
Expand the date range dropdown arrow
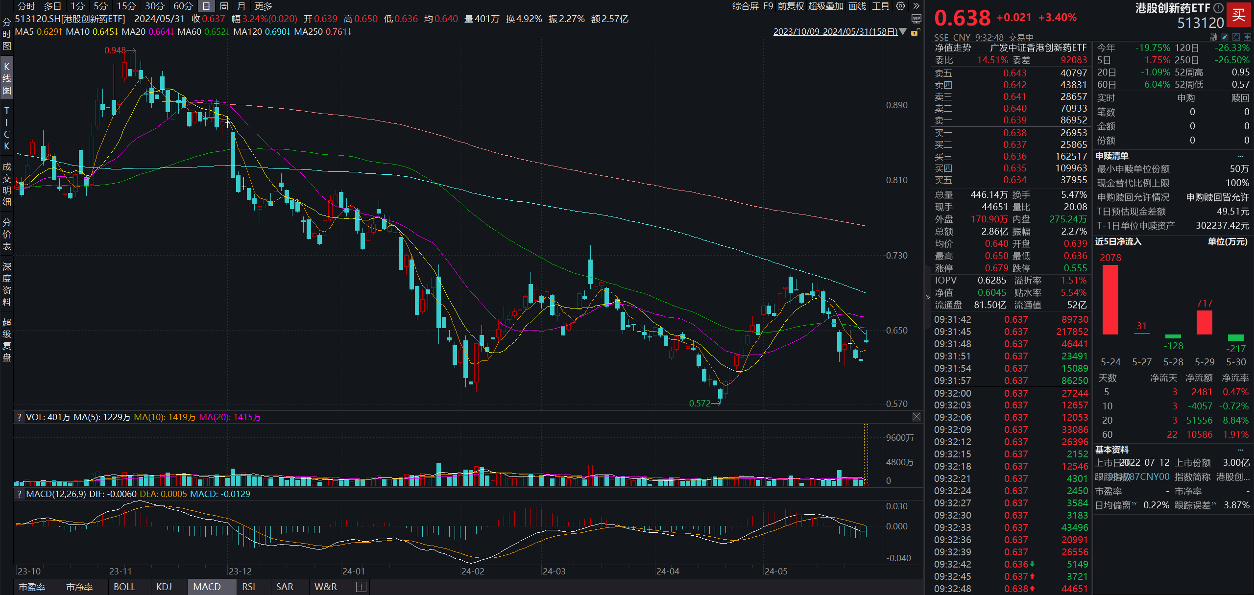903,32
